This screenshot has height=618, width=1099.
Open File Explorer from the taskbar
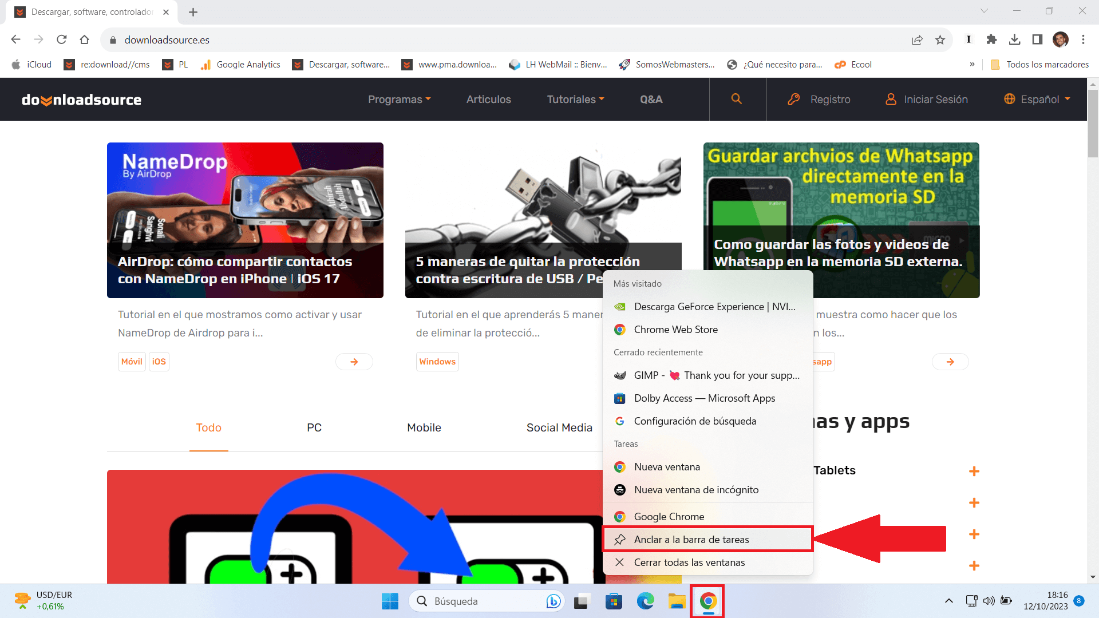point(677,601)
